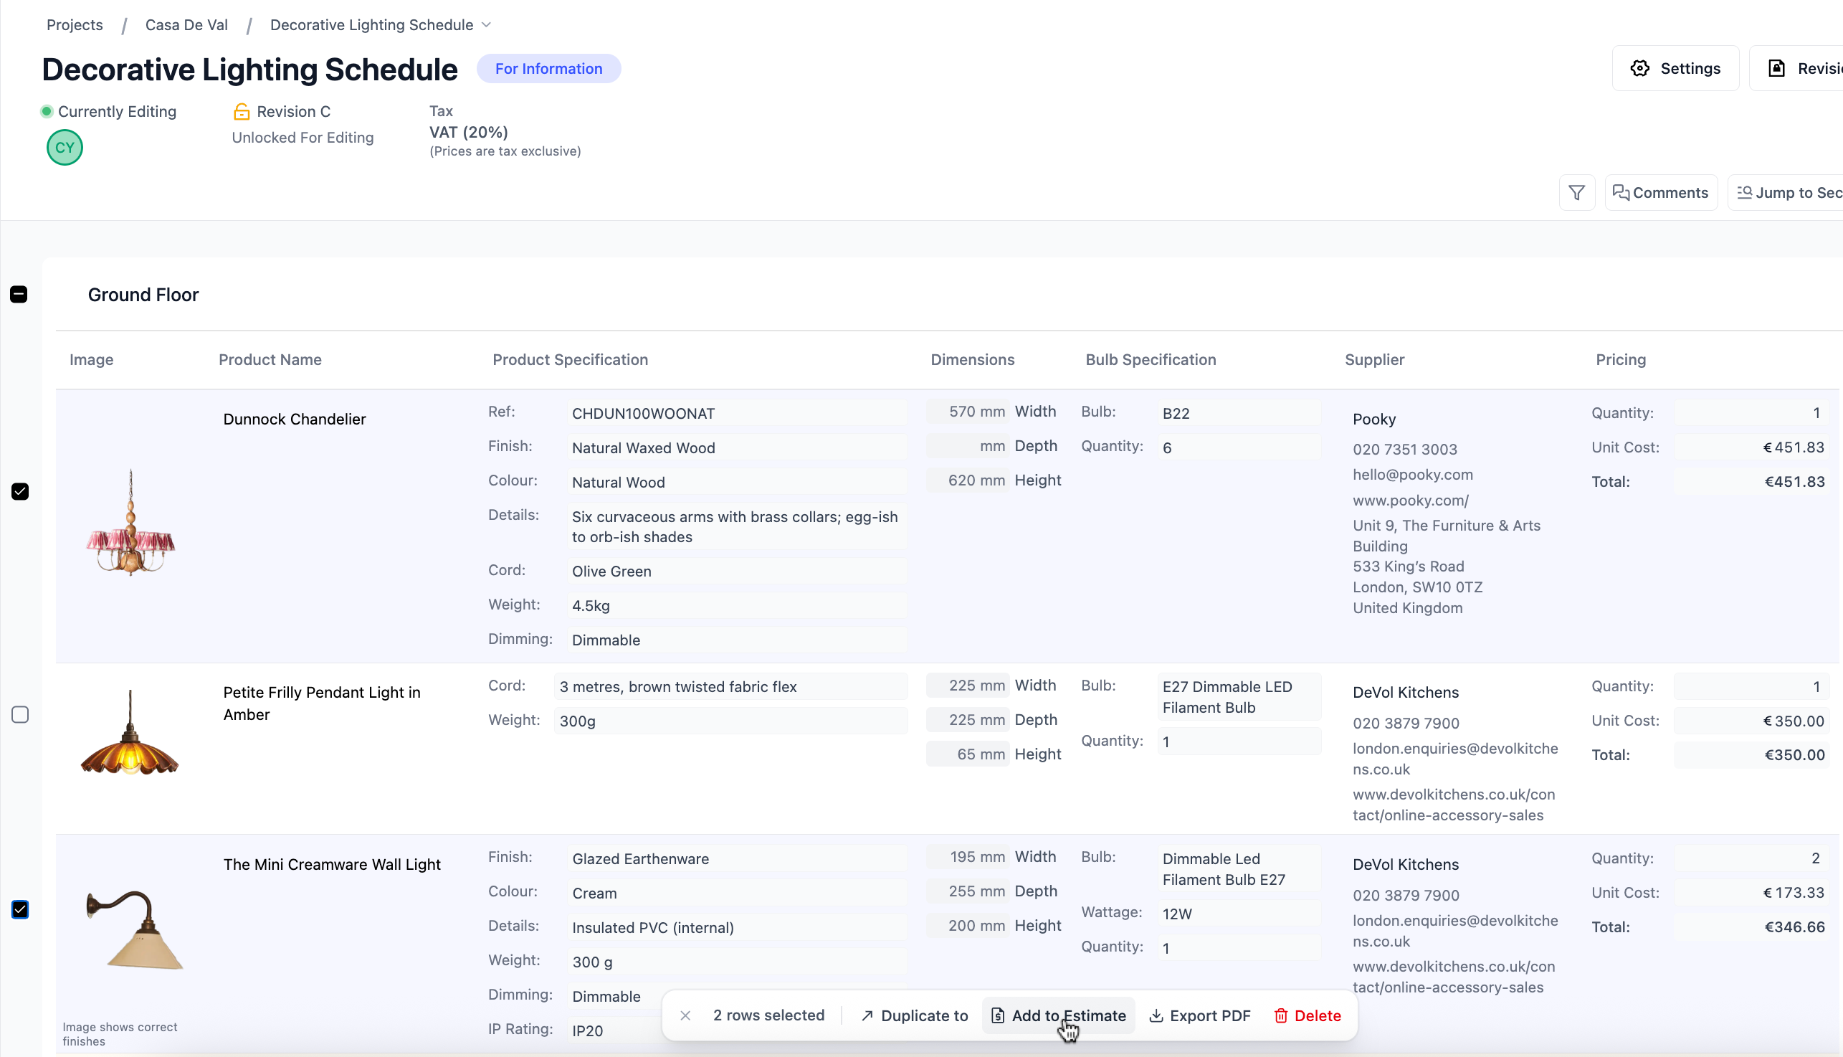Open the For Information status badge
Screen dimensions: 1843x1057
pos(548,68)
